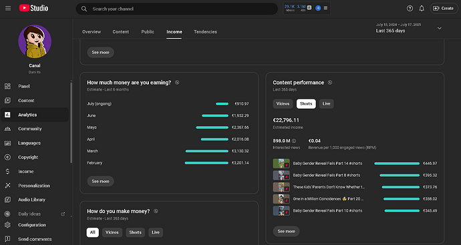This screenshot has width=461, height=245.
Task: Open the hamburger navigation menu
Action: [8, 8]
